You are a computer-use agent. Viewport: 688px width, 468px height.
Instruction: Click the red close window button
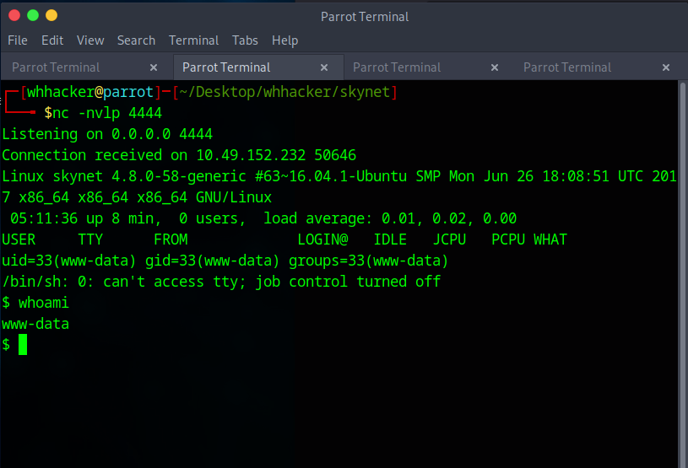(14, 15)
